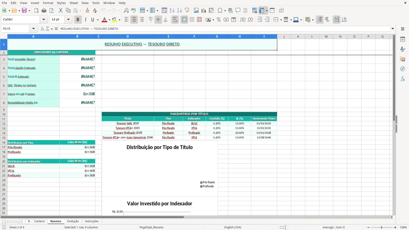Toggle Italic formatting
This screenshot has width=409, height=230.
[86, 20]
